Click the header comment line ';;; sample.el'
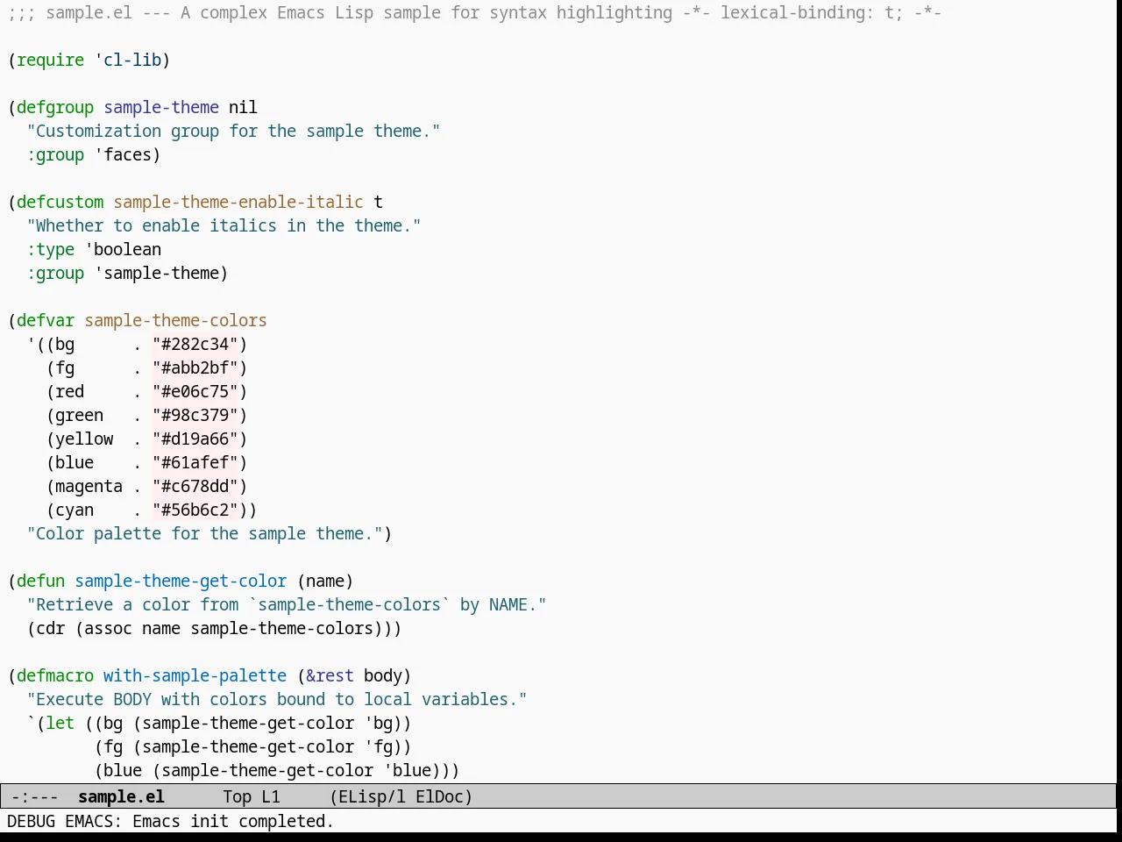This screenshot has width=1122, height=842. pyautogui.click(x=474, y=12)
